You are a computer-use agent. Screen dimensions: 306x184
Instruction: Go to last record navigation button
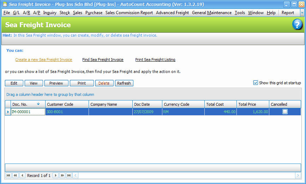69,176
